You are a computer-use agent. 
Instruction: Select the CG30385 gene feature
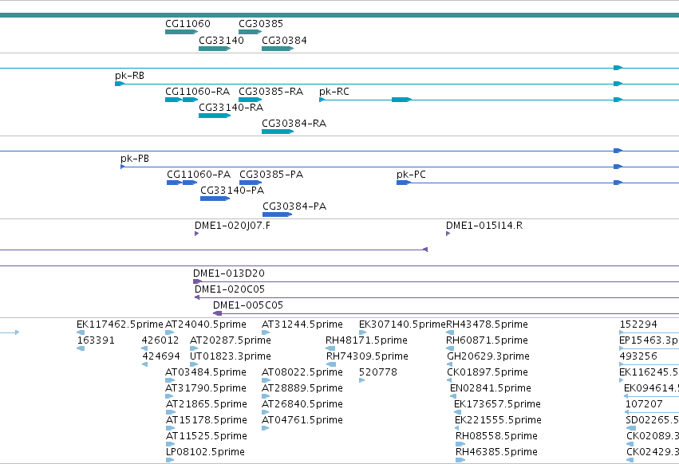(251, 32)
